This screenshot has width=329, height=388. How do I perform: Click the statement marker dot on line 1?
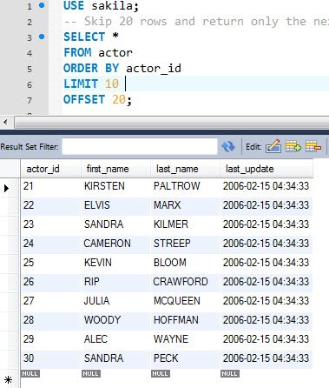[42, 5]
